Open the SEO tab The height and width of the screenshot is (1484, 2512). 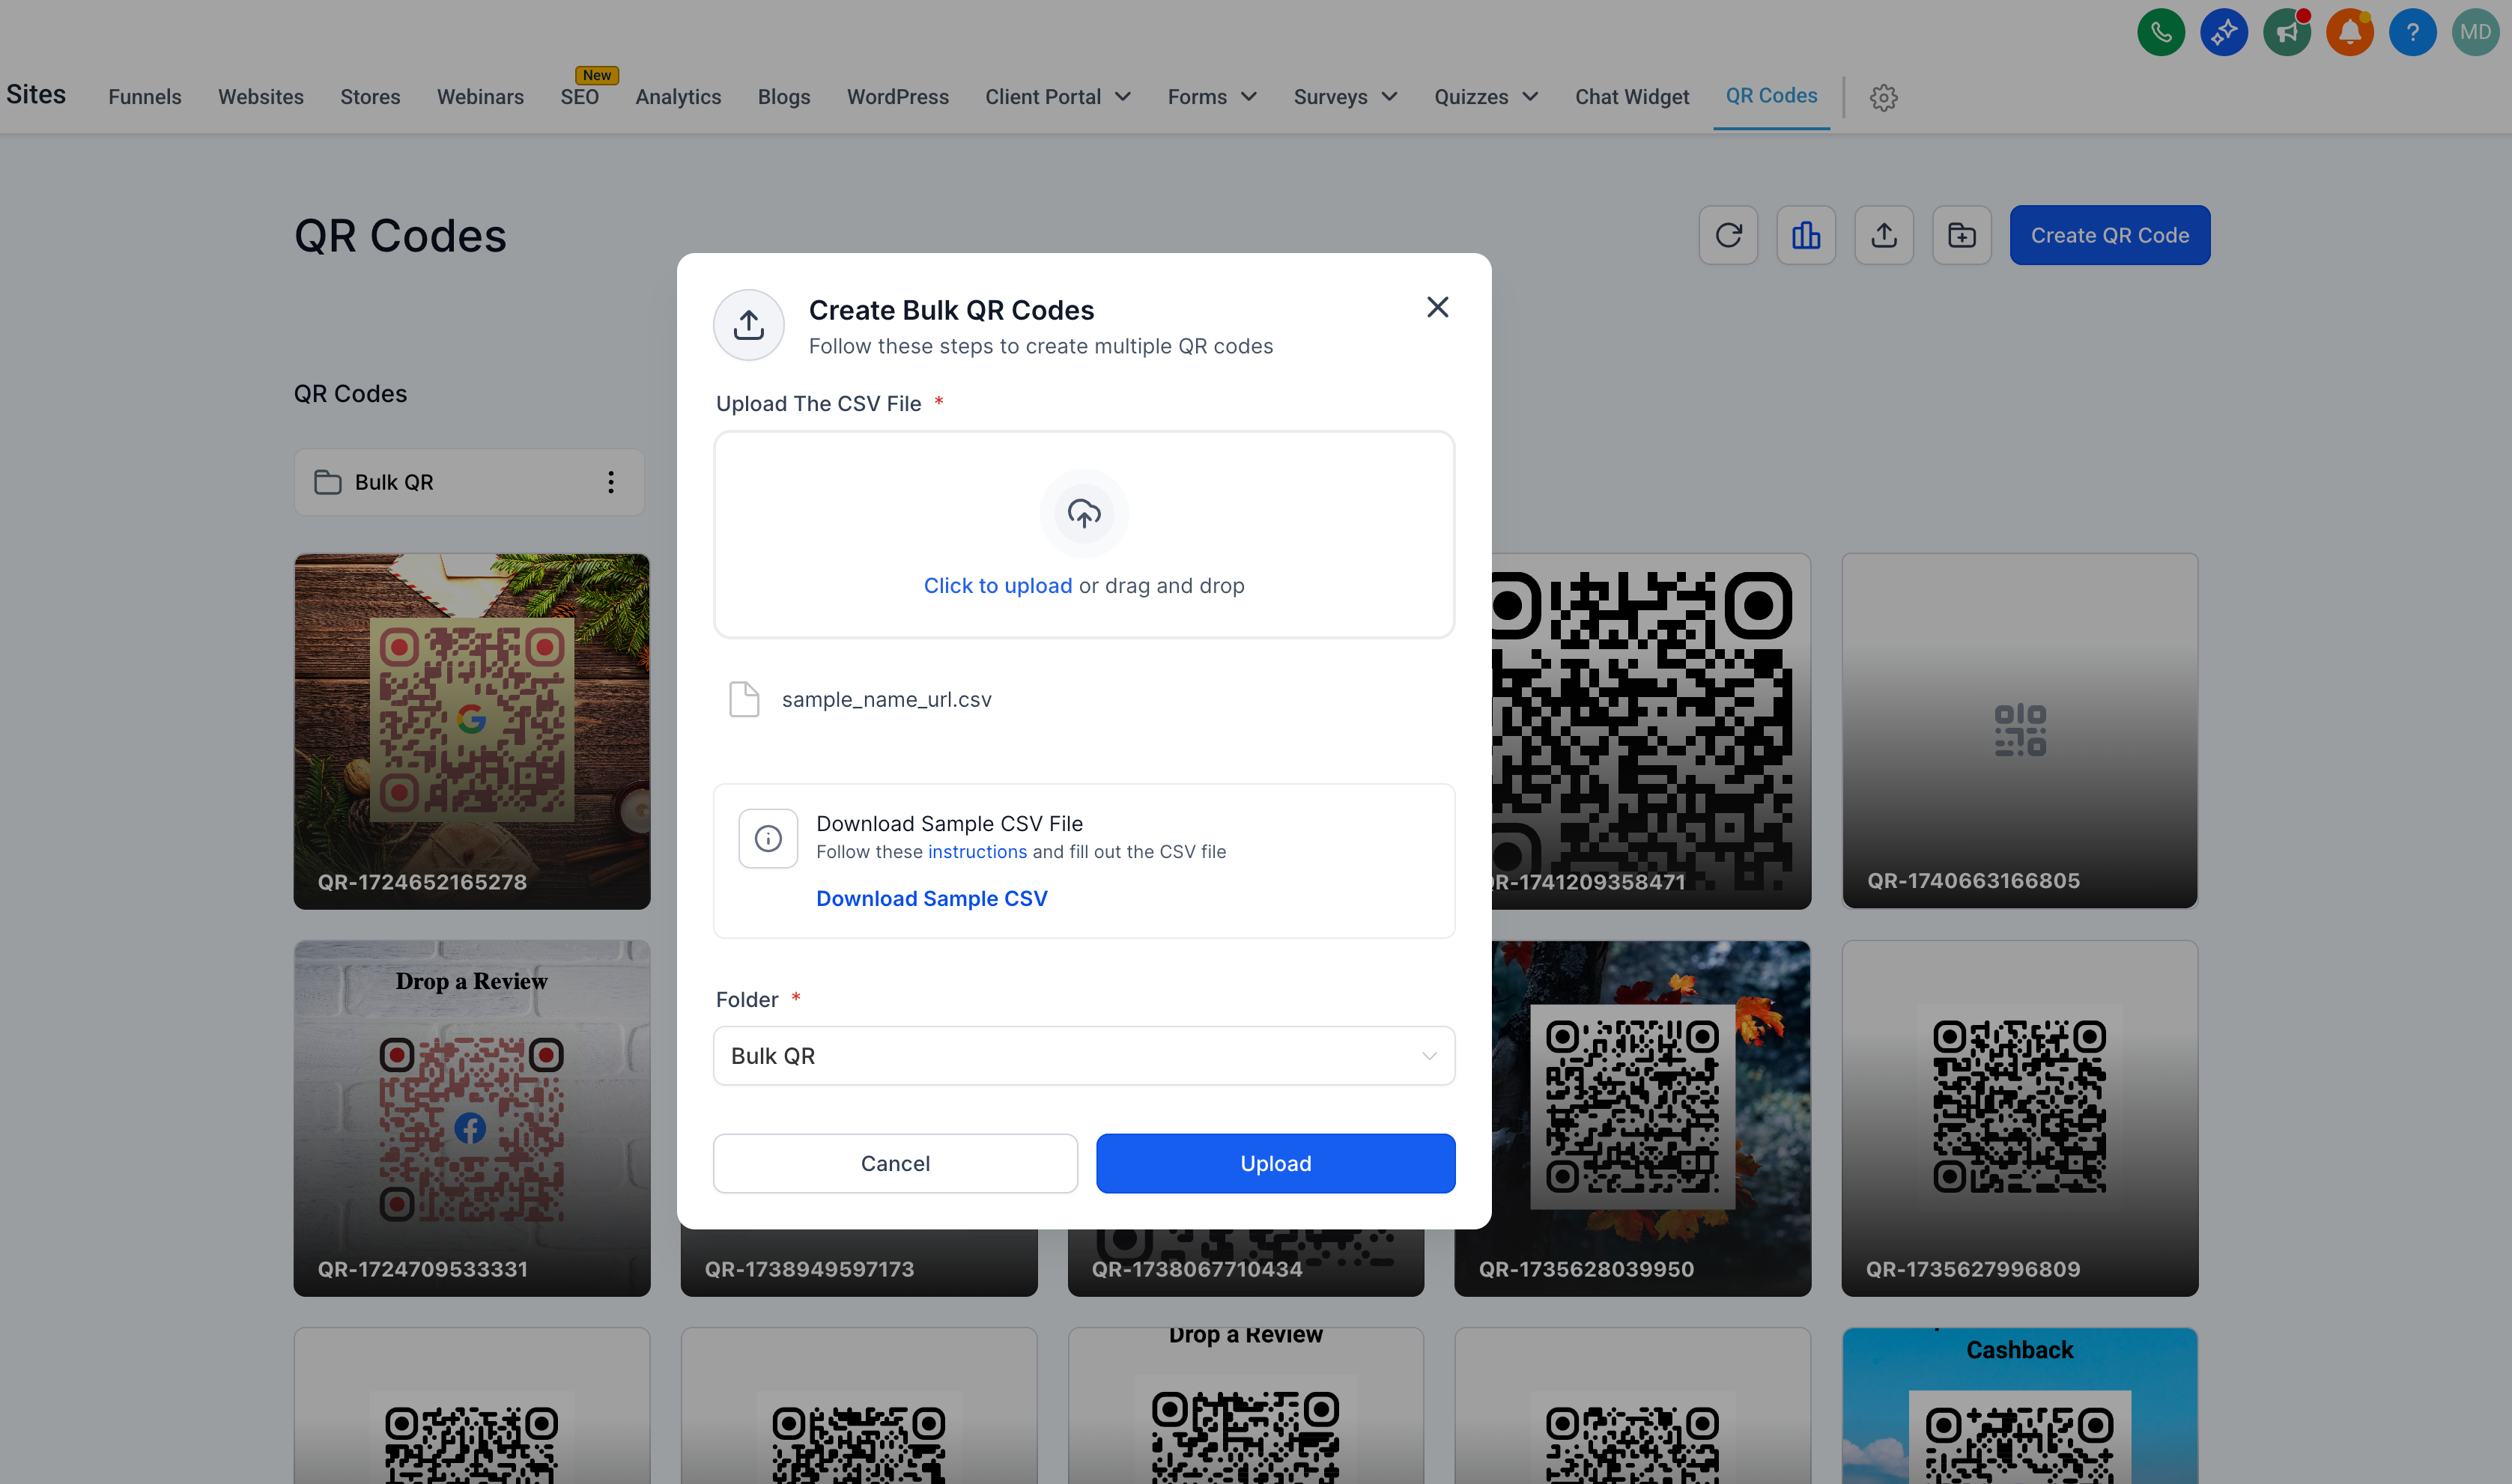[580, 97]
